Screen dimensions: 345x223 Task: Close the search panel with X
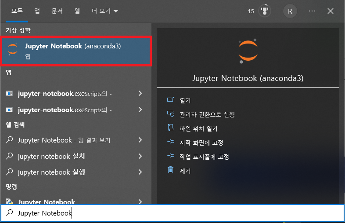pyautogui.click(x=330, y=11)
